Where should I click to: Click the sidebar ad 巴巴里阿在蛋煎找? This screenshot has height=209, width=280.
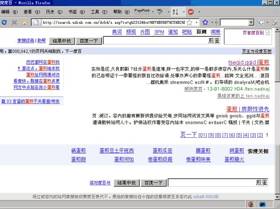point(43,62)
